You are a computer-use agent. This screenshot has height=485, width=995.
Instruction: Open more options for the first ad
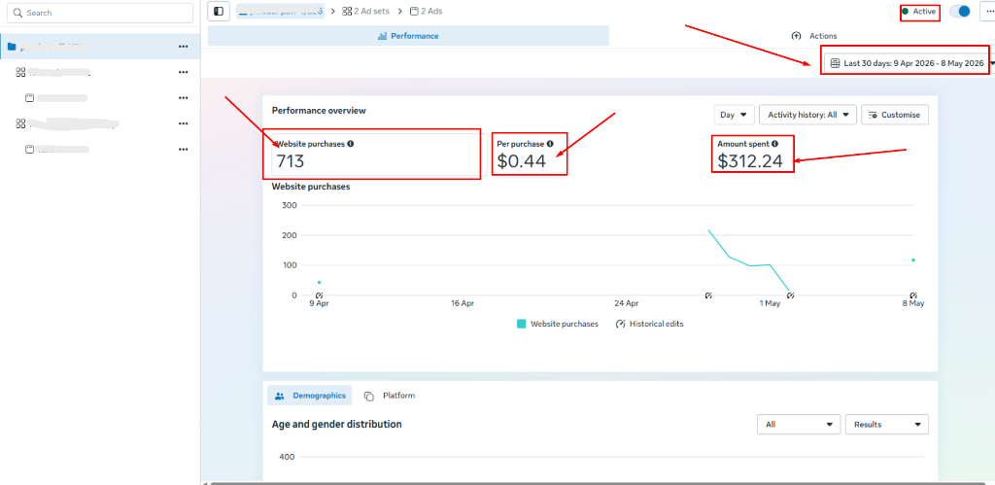coord(184,98)
